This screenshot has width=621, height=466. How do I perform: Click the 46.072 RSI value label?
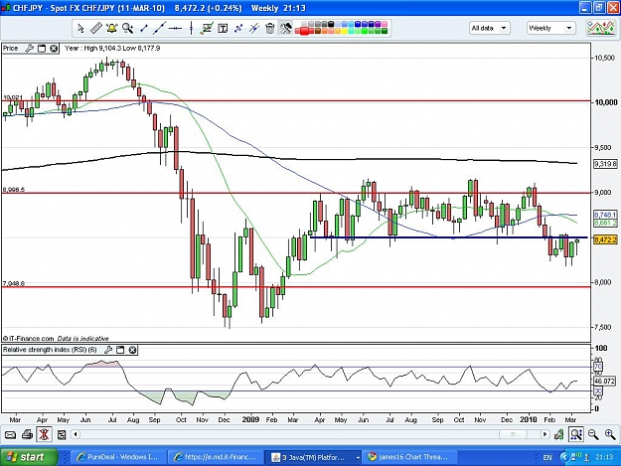pyautogui.click(x=605, y=381)
